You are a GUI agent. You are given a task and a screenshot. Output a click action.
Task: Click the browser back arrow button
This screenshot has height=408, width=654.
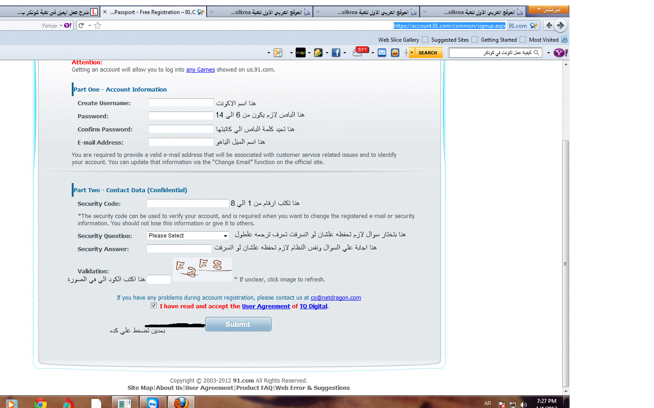(x=549, y=25)
